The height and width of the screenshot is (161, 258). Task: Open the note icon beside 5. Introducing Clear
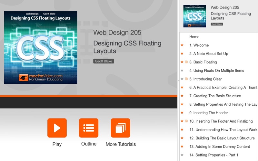tap(186, 79)
